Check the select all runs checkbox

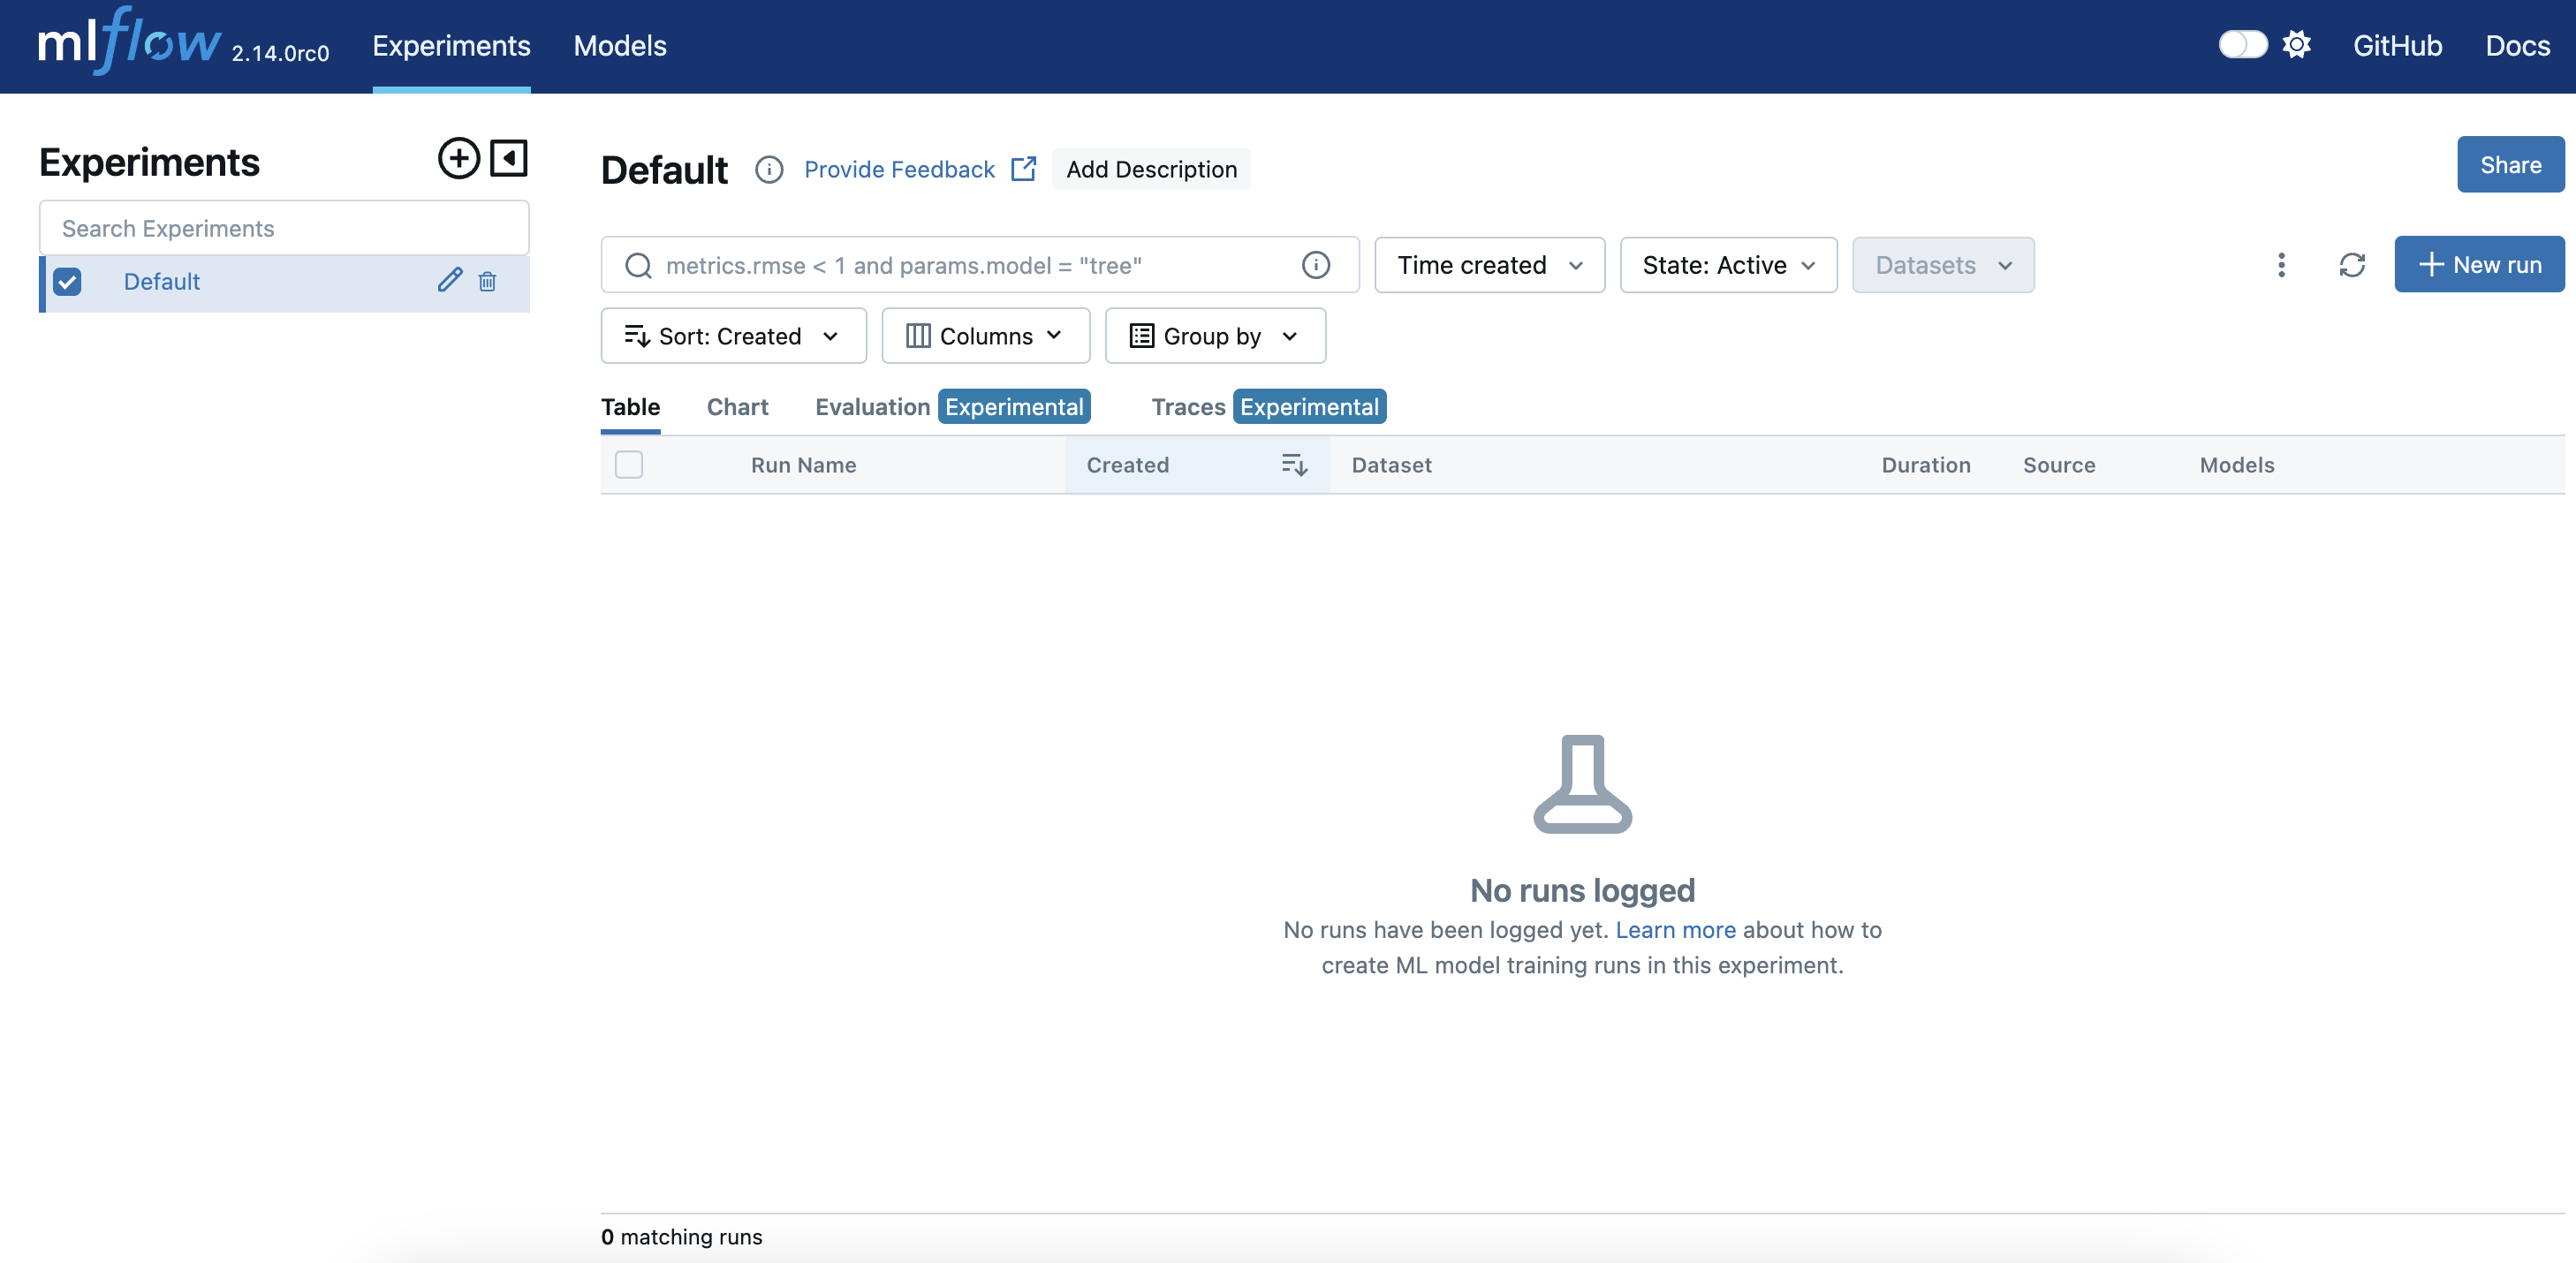tap(629, 465)
